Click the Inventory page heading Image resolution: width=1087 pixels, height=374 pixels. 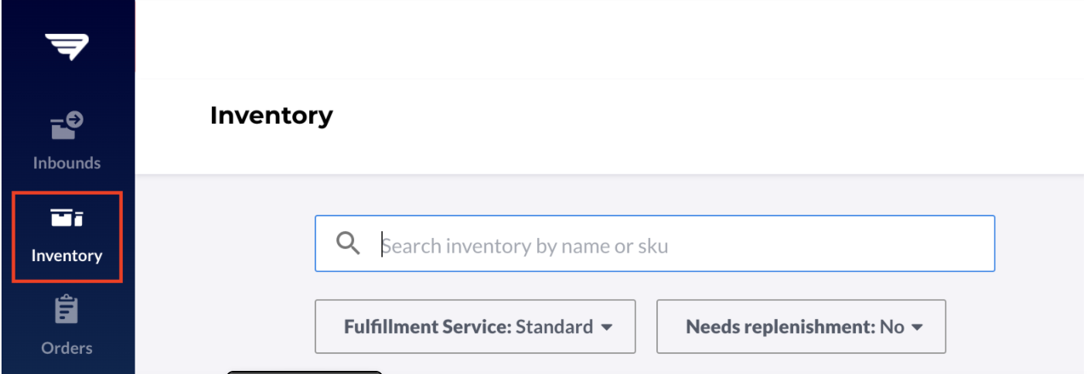[271, 116]
